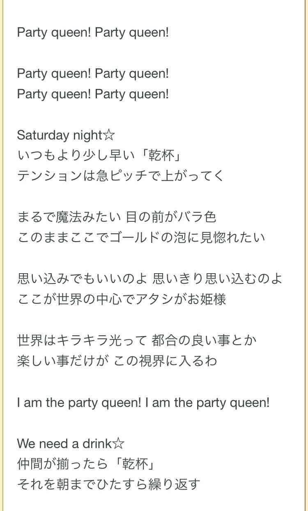Click the lyric phrase まるで魔法みたい
The height and width of the screenshot is (511, 308).
69,217
